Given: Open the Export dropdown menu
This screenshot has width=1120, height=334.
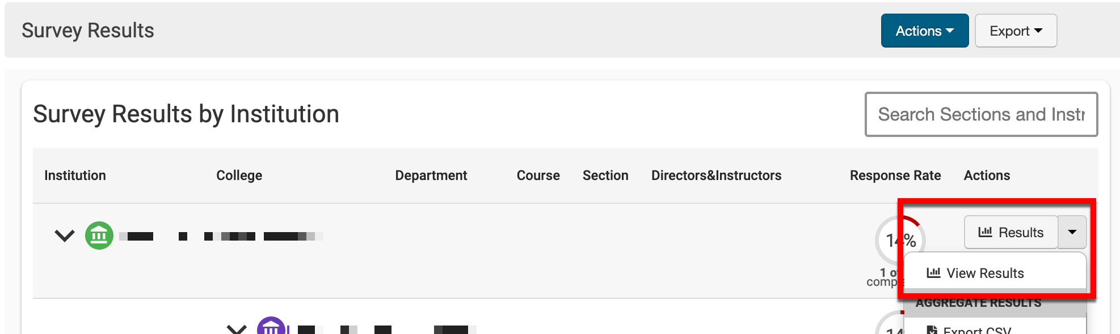Looking at the screenshot, I should pos(1016,31).
